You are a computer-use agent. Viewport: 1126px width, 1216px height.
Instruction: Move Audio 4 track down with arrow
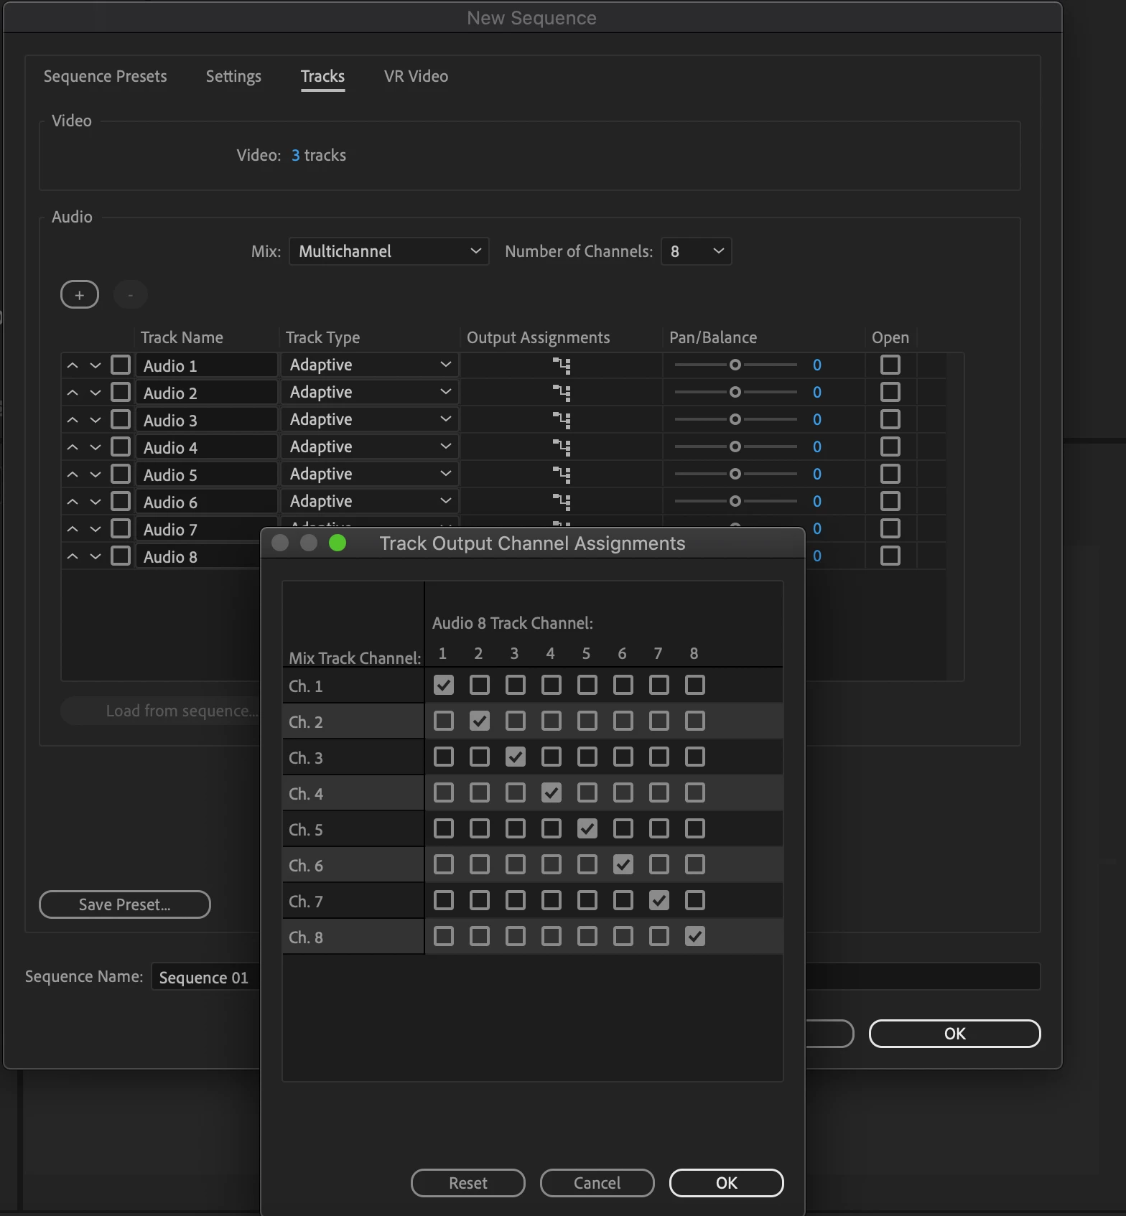[x=96, y=447]
